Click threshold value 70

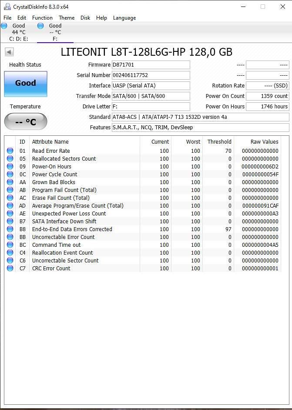[228, 151]
